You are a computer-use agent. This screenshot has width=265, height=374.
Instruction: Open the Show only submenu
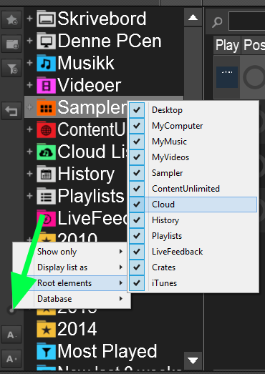(x=72, y=252)
